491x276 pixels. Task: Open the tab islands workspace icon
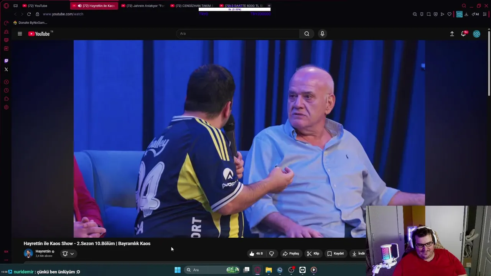16,6
